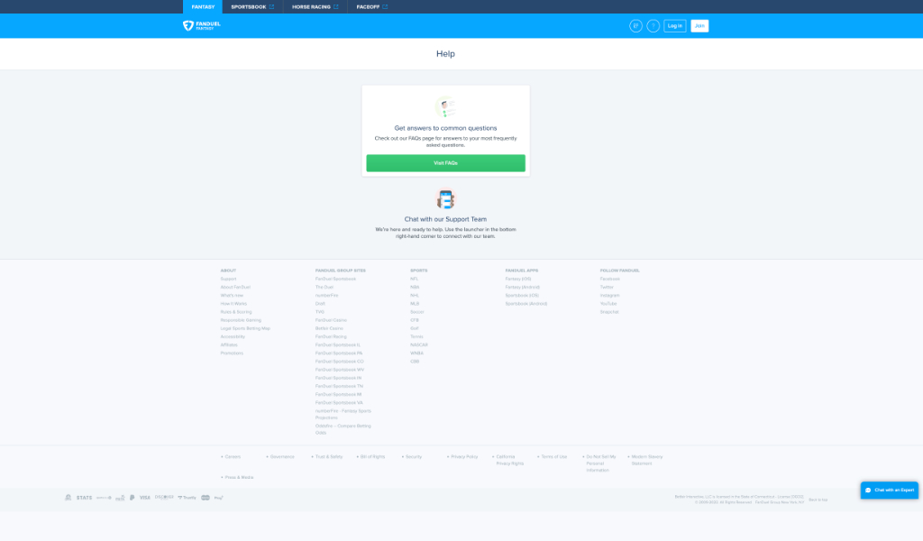
Task: Open the Trust & Safety link
Action: point(329,457)
